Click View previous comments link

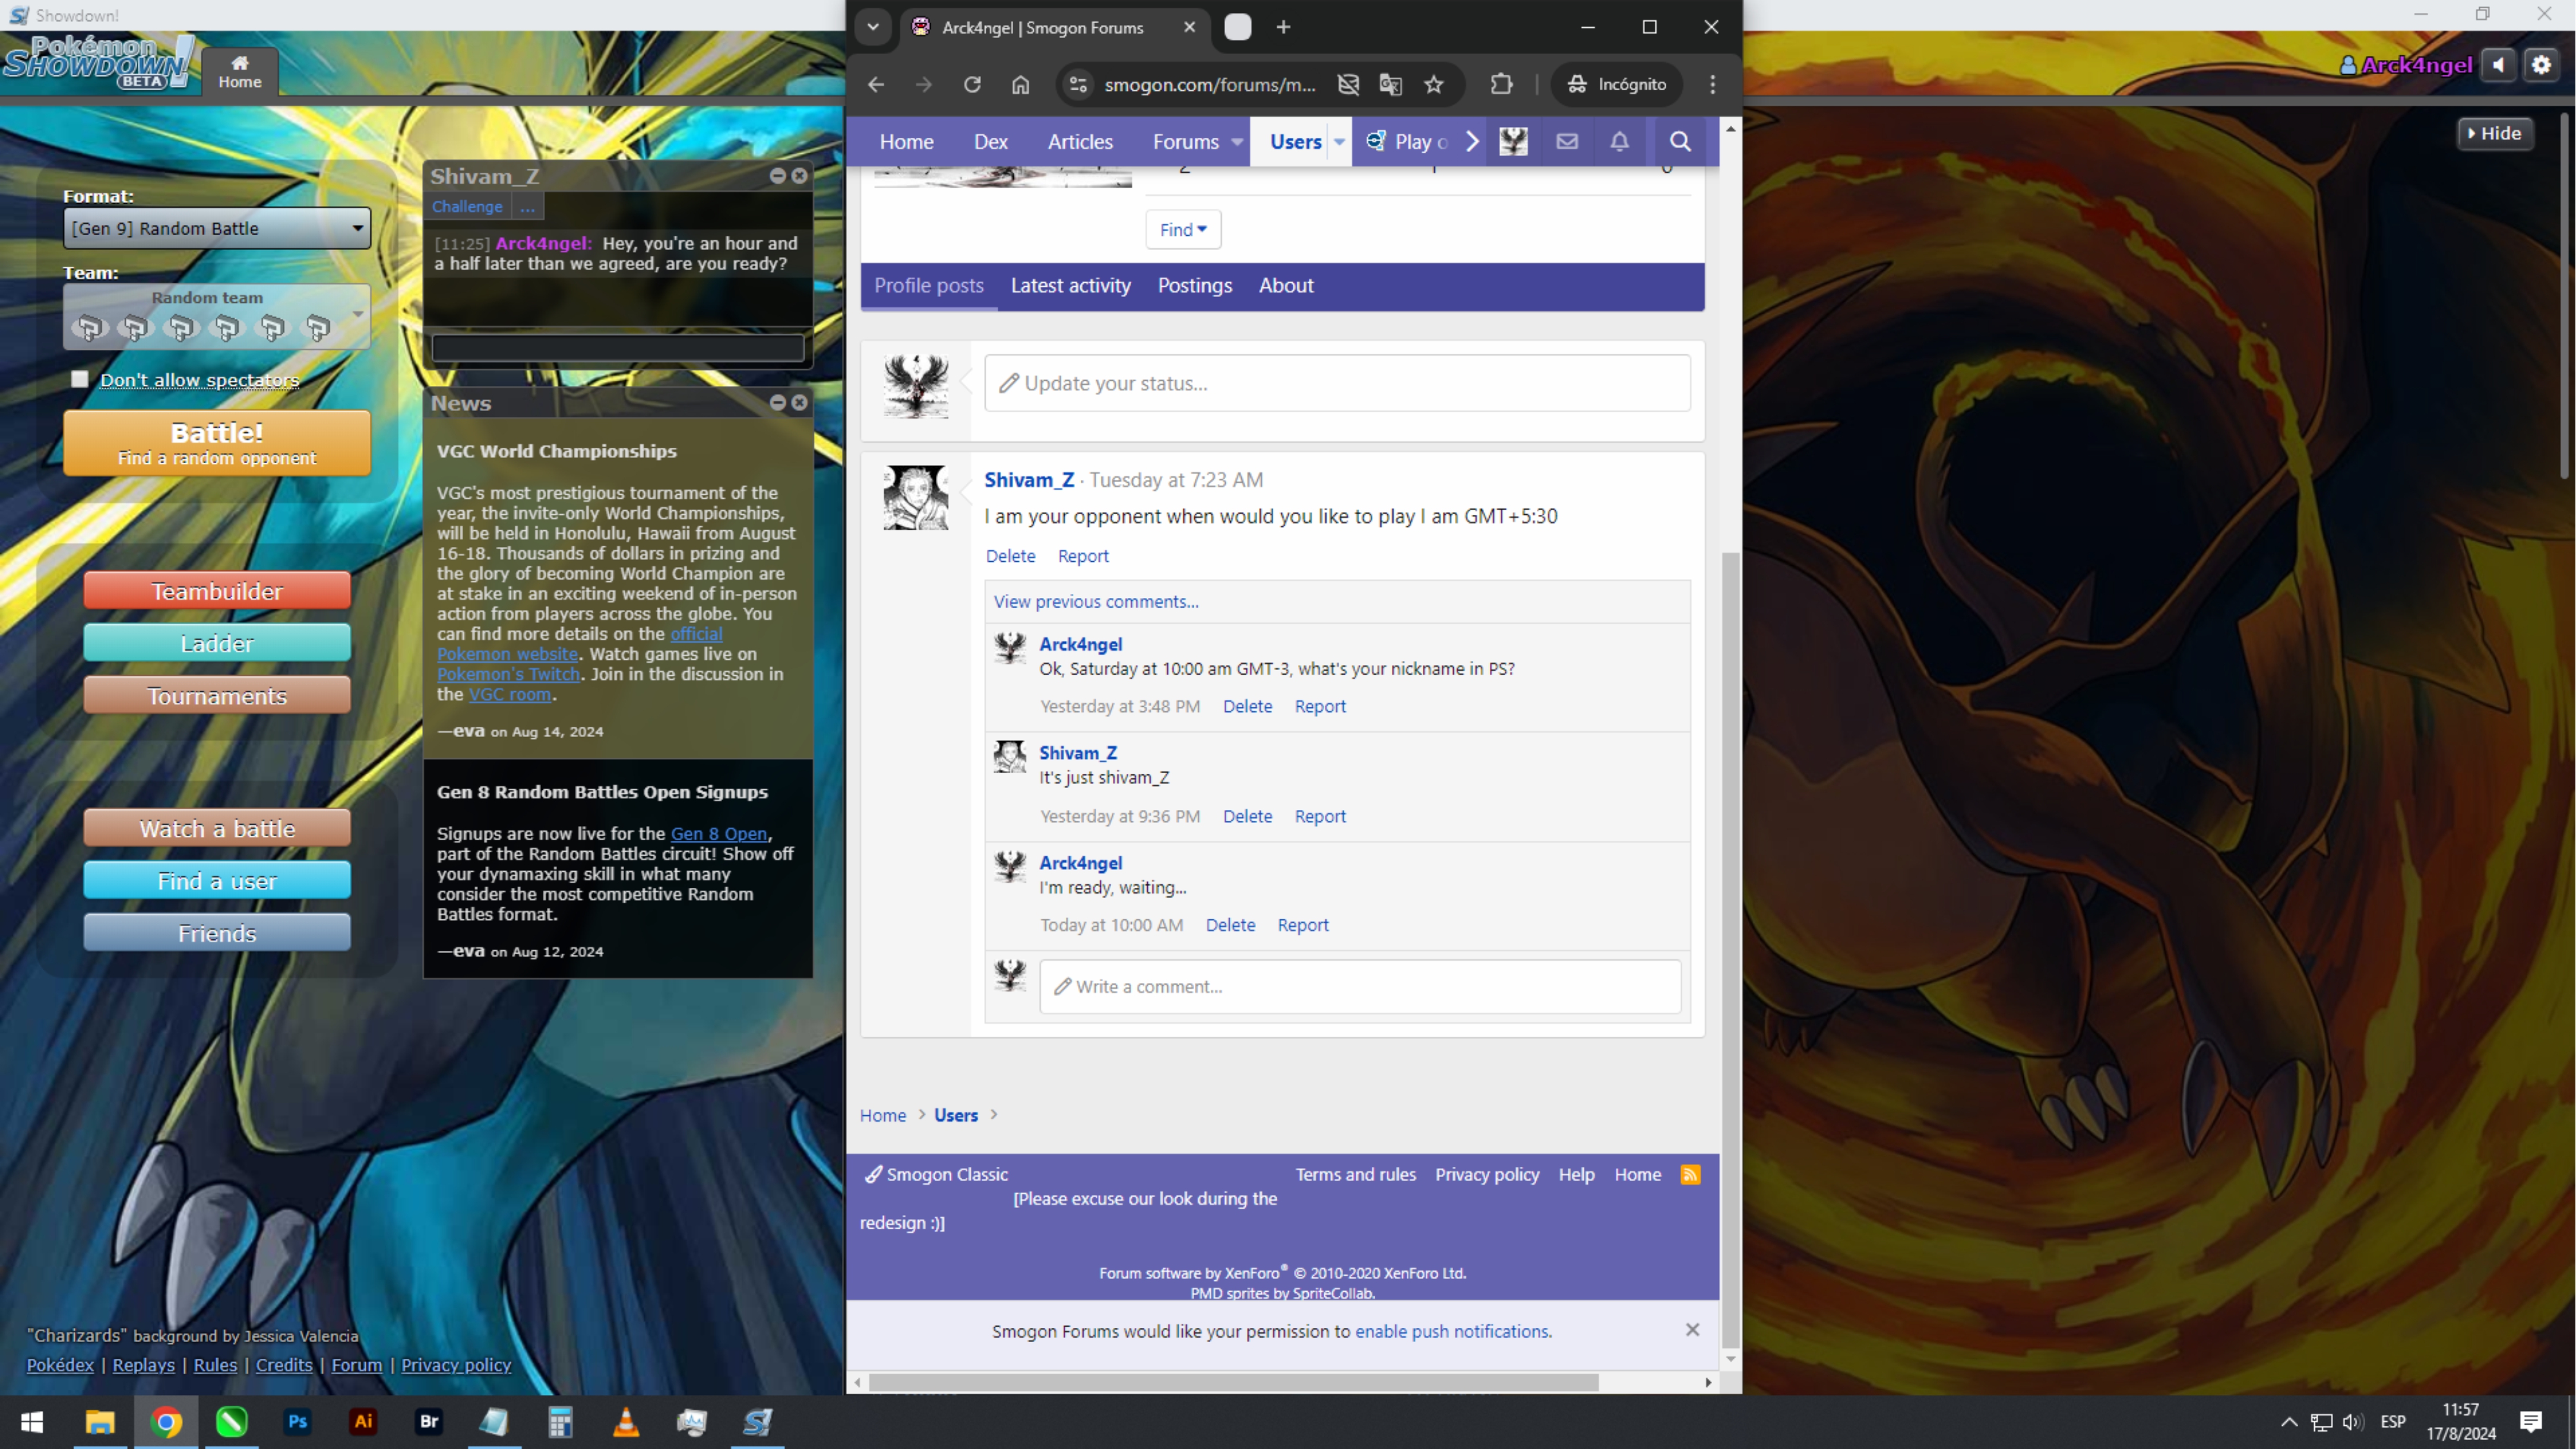pos(1095,601)
